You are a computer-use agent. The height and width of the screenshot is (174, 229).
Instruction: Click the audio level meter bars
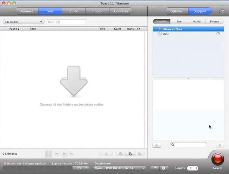[x=48, y=154]
